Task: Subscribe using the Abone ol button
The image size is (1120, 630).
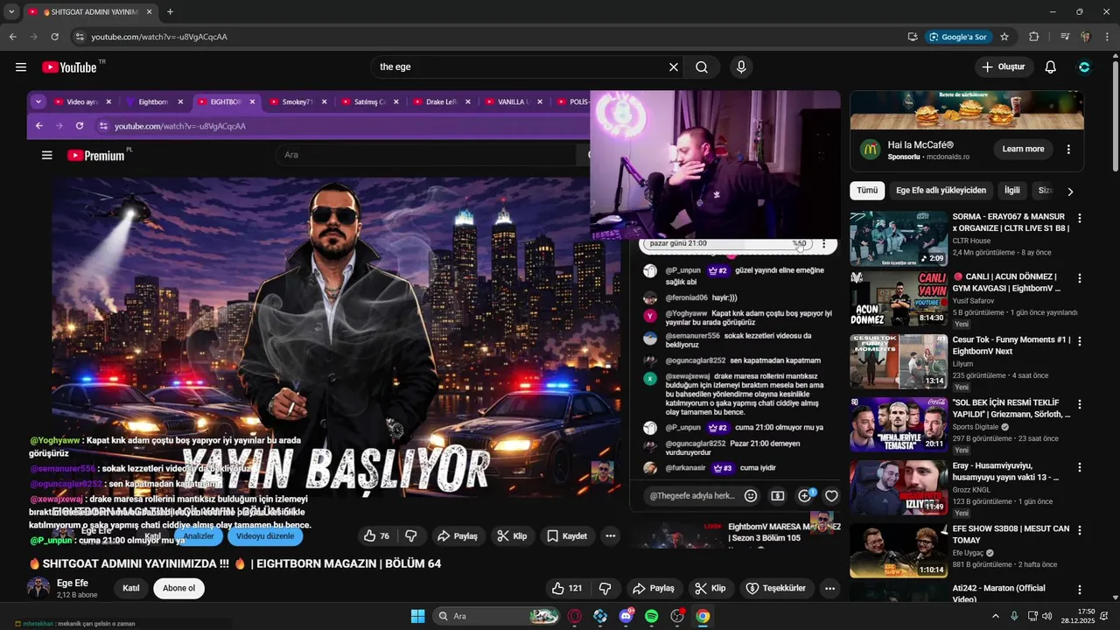Action: (178, 588)
